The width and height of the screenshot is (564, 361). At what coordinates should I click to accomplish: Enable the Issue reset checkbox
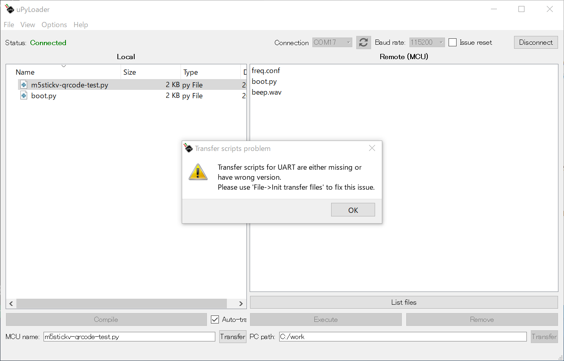[x=453, y=42]
